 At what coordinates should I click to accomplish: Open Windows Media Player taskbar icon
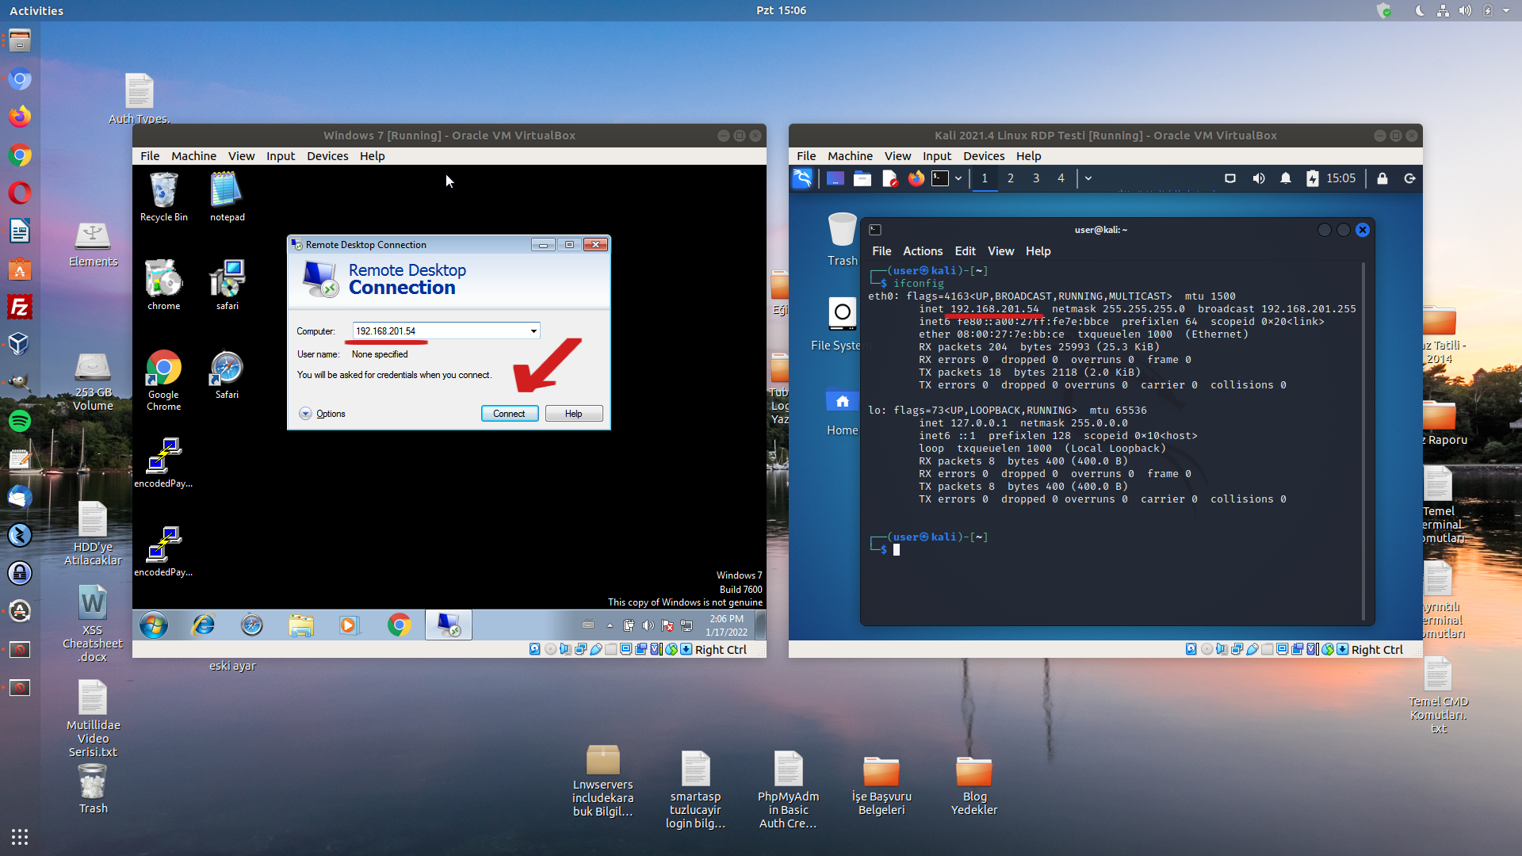click(x=348, y=625)
